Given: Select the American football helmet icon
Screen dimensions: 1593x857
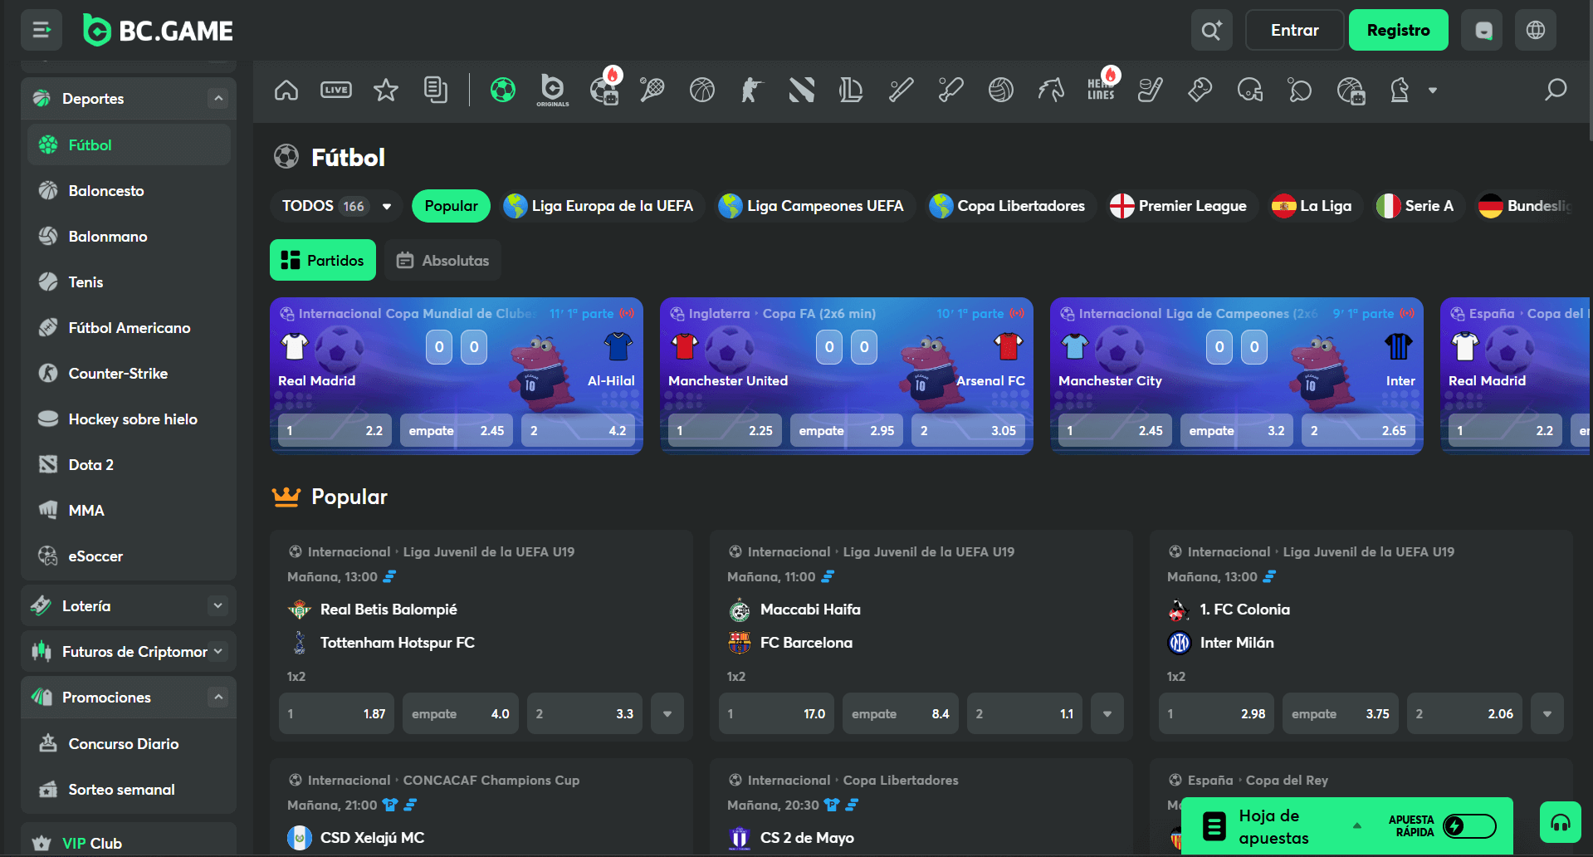Looking at the screenshot, I should pyautogui.click(x=1250, y=90).
